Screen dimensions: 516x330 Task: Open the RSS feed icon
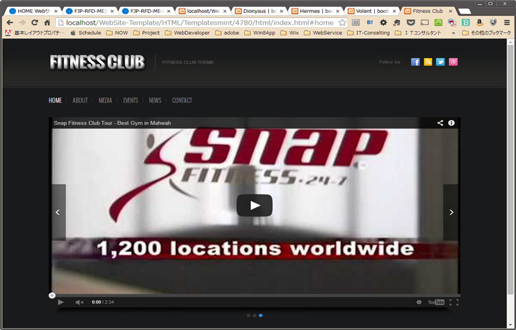click(428, 62)
